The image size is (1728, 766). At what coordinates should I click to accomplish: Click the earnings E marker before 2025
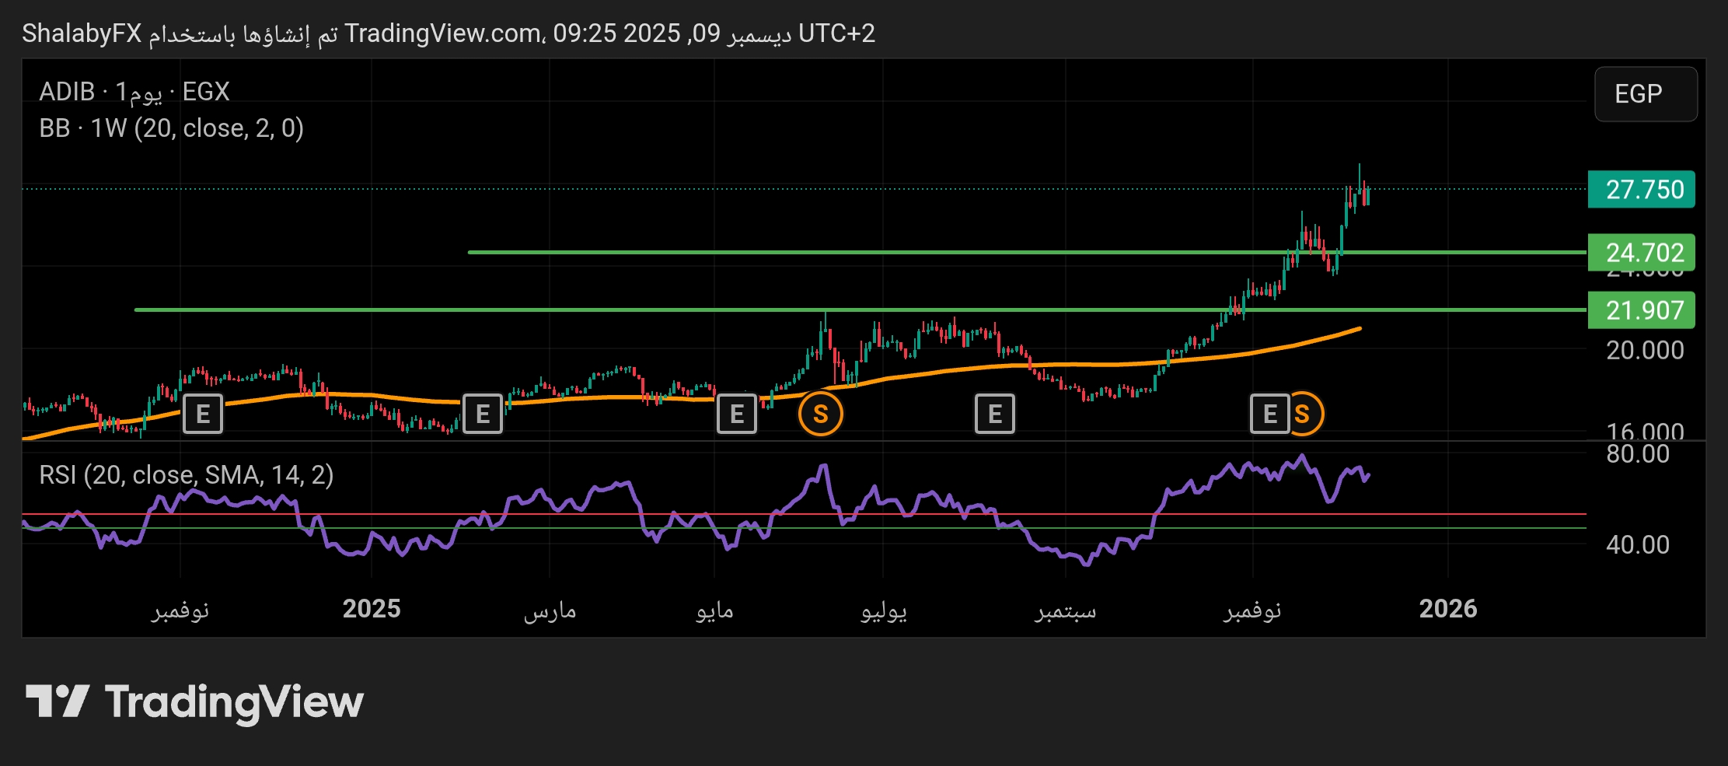203,414
